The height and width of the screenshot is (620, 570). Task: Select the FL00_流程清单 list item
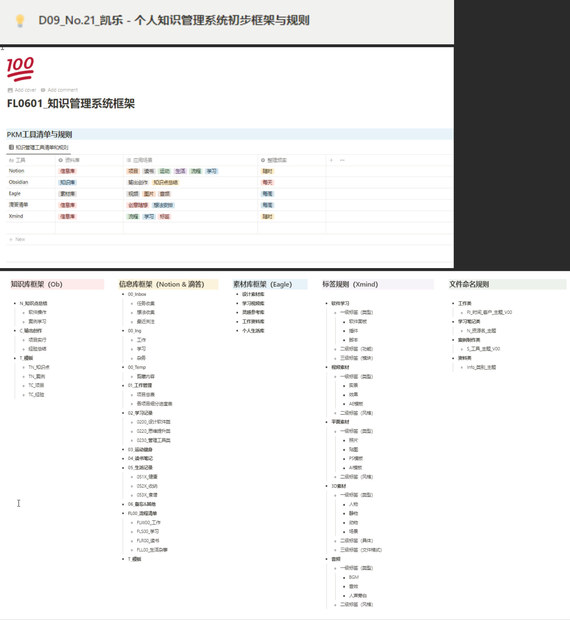pyautogui.click(x=143, y=513)
